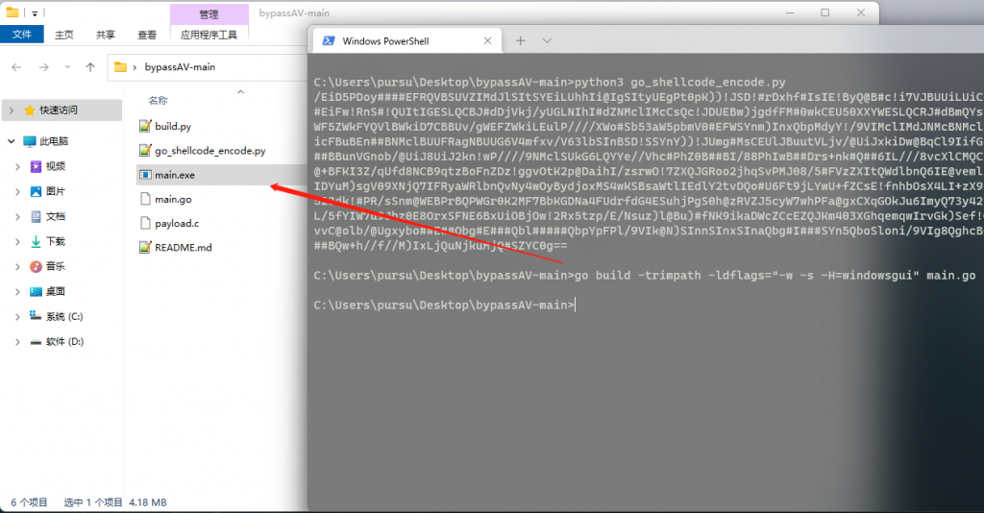This screenshot has width=984, height=513.
Task: Select the 系统 (C:) drive icon
Action: pyautogui.click(x=36, y=316)
